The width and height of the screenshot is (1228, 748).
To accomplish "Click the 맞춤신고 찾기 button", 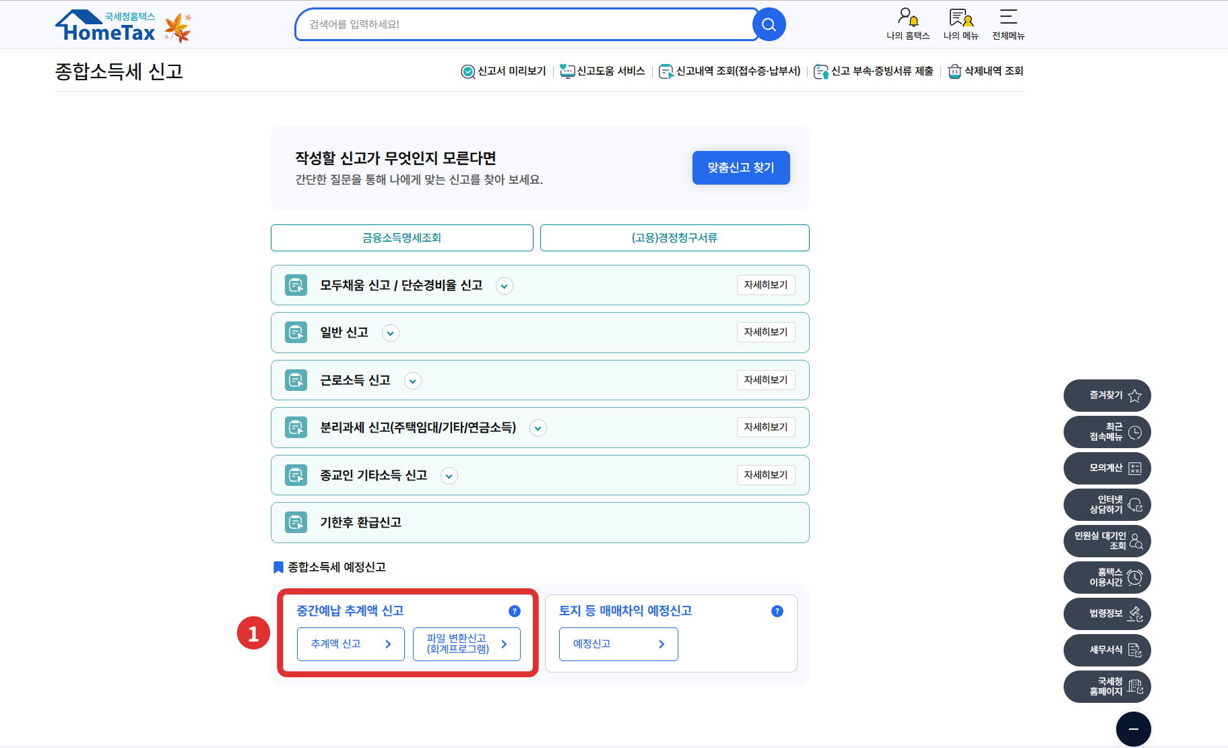I will (x=741, y=168).
